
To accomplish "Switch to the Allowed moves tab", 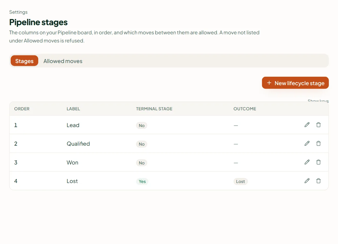I will (x=63, y=61).
